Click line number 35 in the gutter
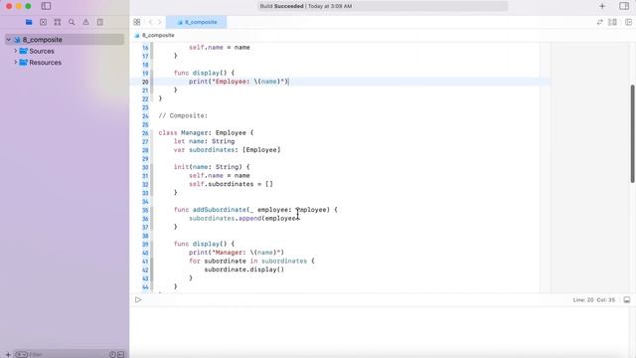 145,210
